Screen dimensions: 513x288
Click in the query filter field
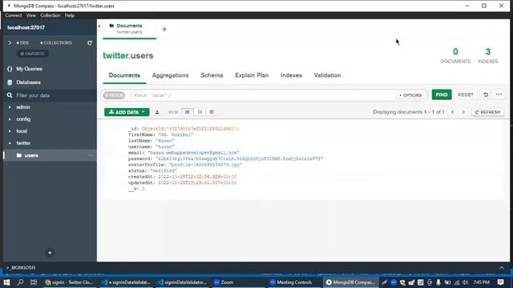point(260,95)
